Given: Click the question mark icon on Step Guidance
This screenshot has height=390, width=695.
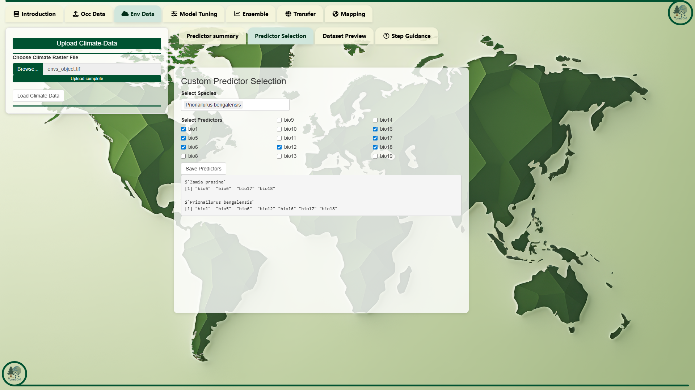Looking at the screenshot, I should 386,36.
